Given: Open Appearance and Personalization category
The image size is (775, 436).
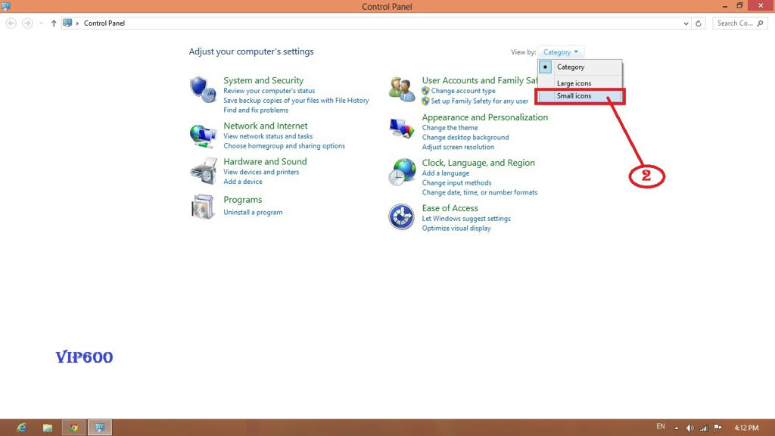Looking at the screenshot, I should 485,117.
